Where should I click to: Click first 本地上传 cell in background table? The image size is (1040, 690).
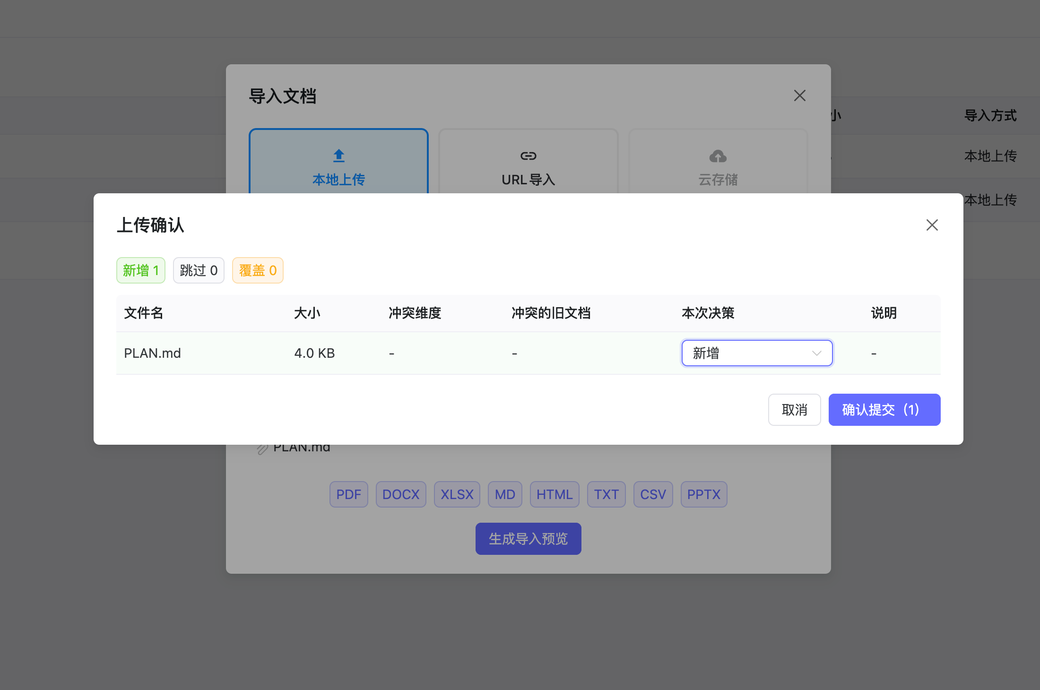pyautogui.click(x=990, y=156)
